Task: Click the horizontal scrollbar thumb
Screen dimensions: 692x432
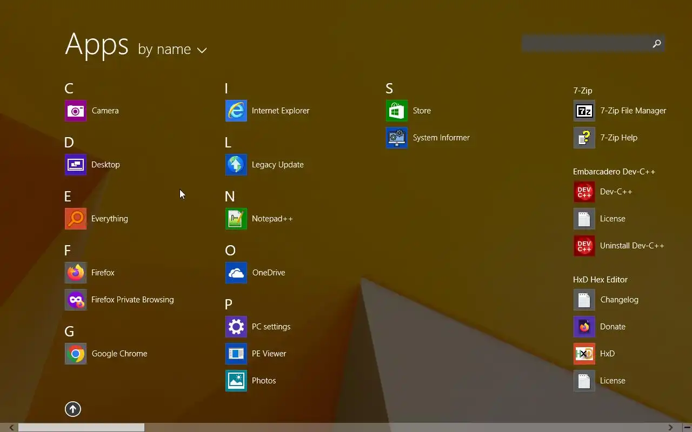Action: pos(82,427)
